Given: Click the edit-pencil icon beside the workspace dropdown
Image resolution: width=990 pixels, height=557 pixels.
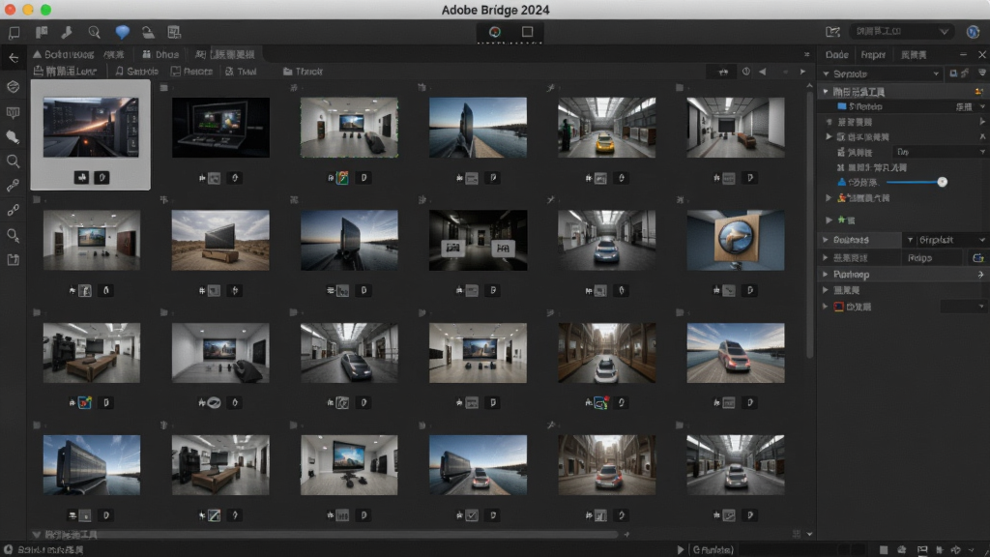Looking at the screenshot, I should [832, 32].
